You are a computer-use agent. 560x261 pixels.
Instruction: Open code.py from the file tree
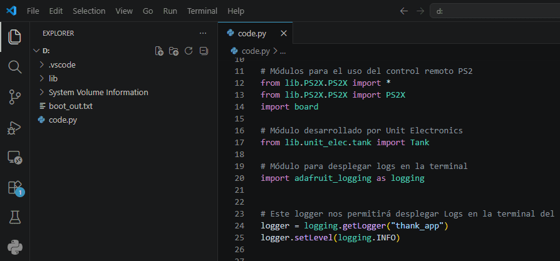(63, 120)
